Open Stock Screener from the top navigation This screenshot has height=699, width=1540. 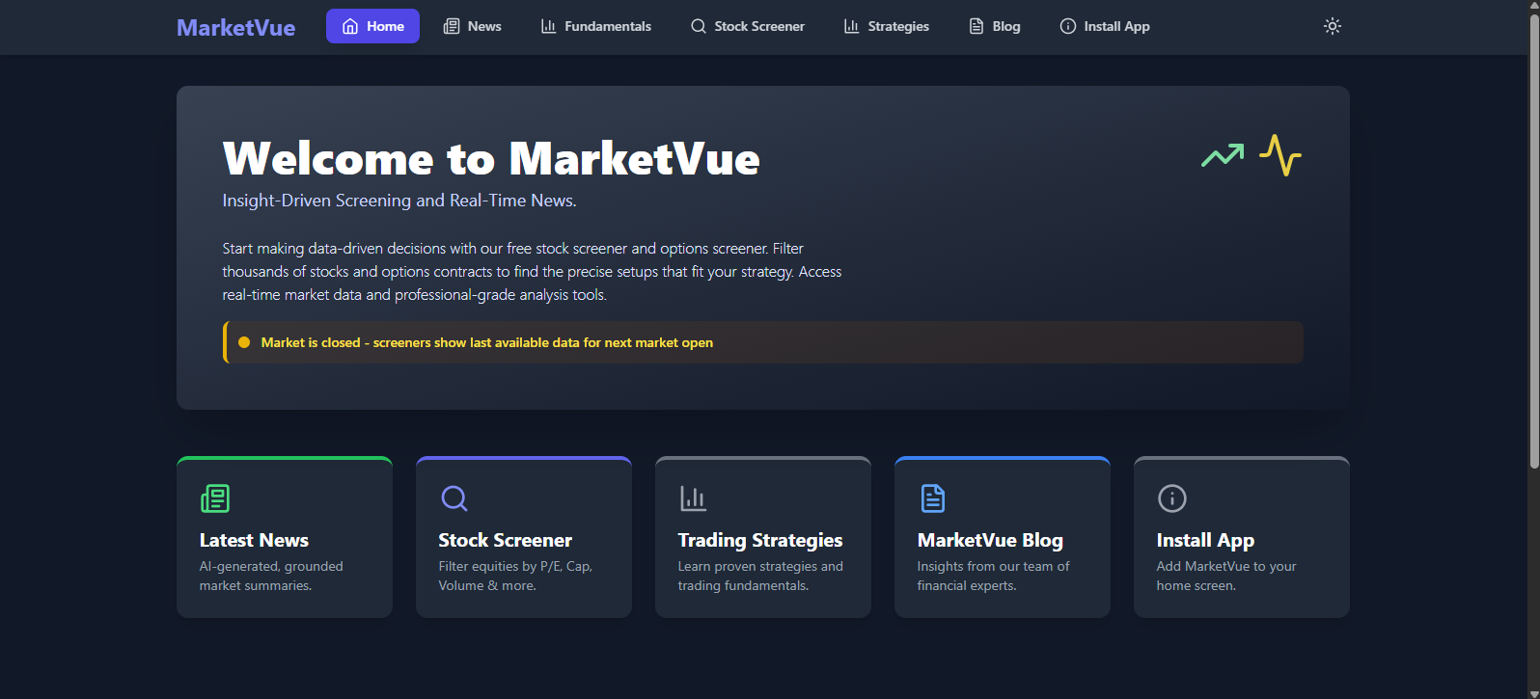[747, 27]
